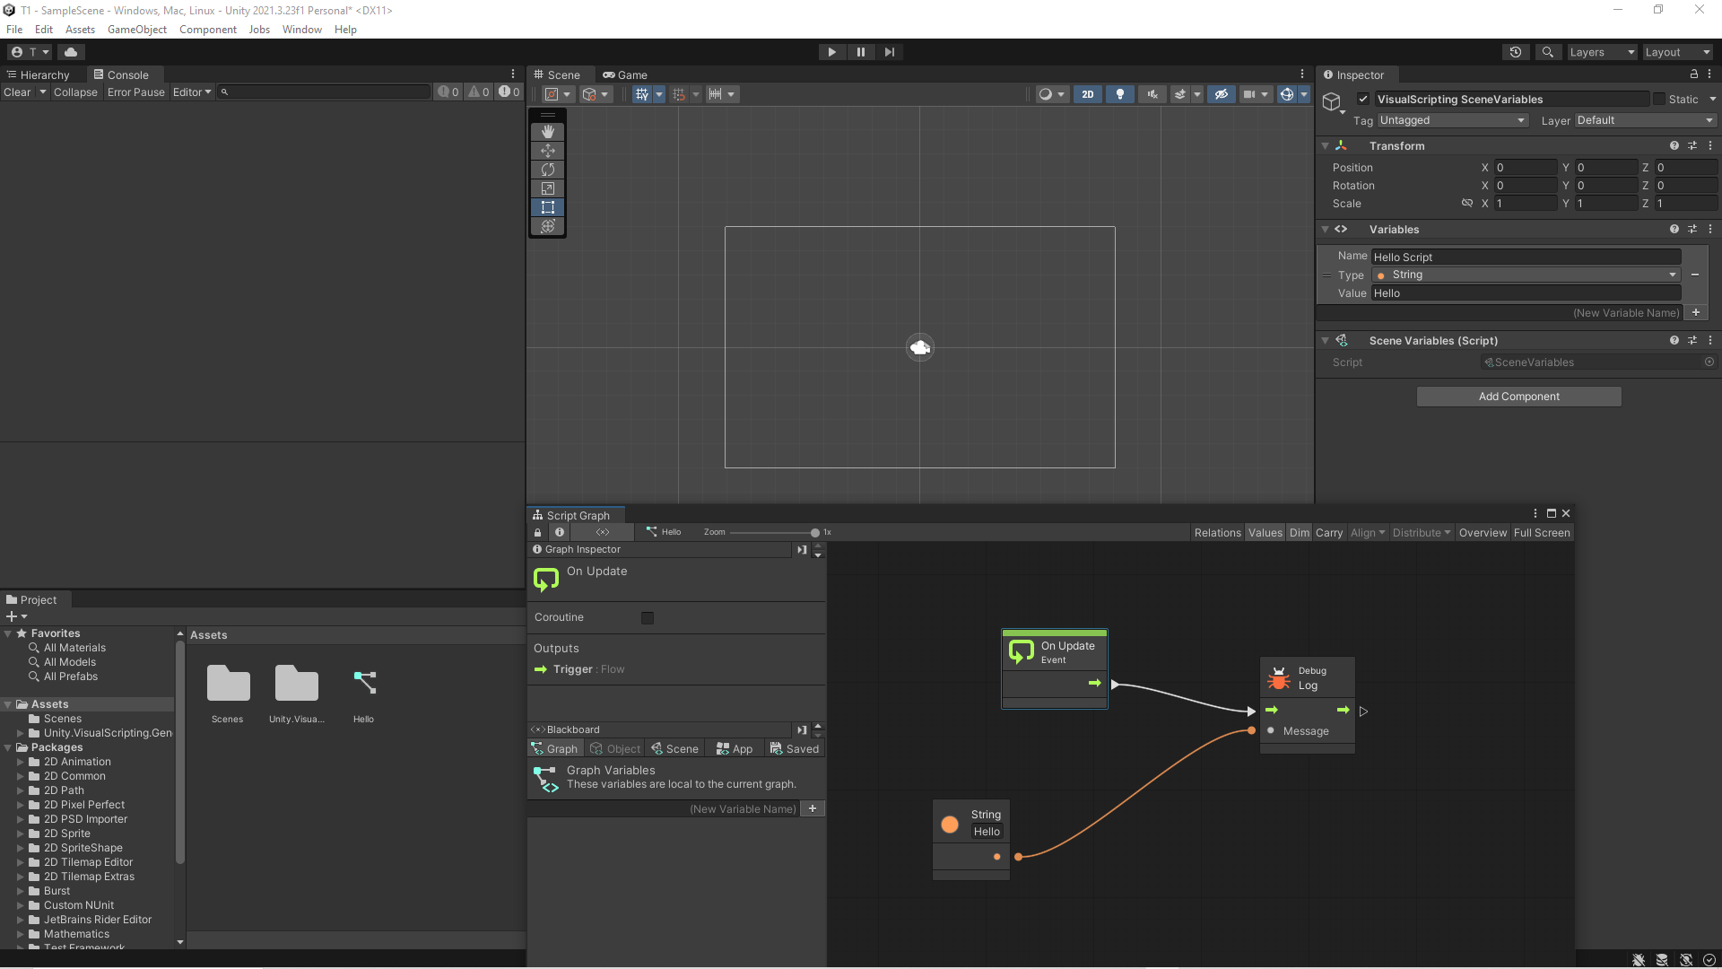Viewport: 1722px width, 969px height.
Task: Click the cloud services icon in top toolbar
Action: coord(71,52)
